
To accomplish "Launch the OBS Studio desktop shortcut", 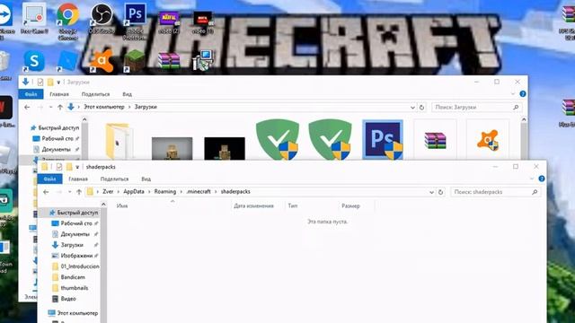I will 102,18.
